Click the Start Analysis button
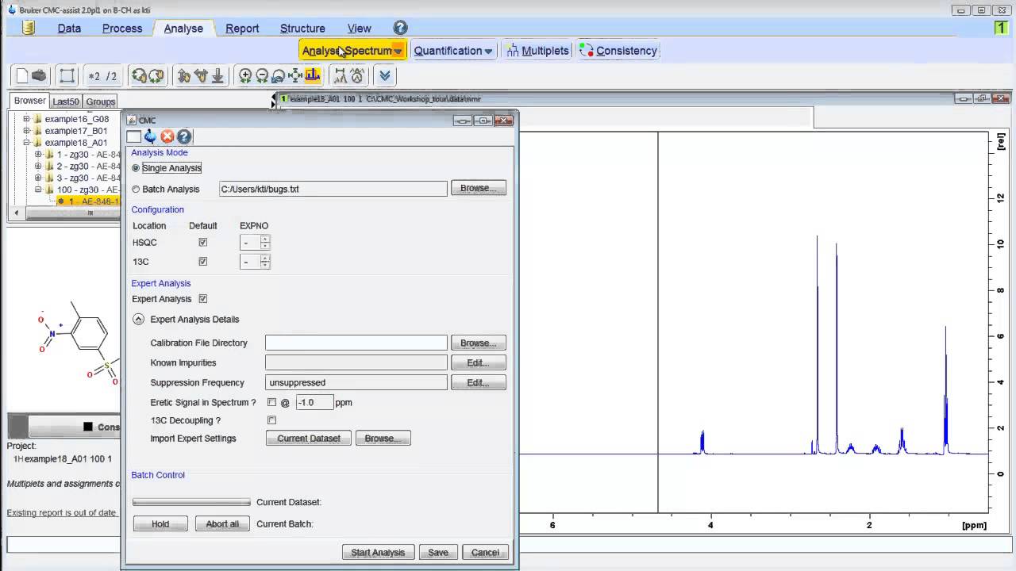This screenshot has width=1016, height=571. click(x=378, y=553)
